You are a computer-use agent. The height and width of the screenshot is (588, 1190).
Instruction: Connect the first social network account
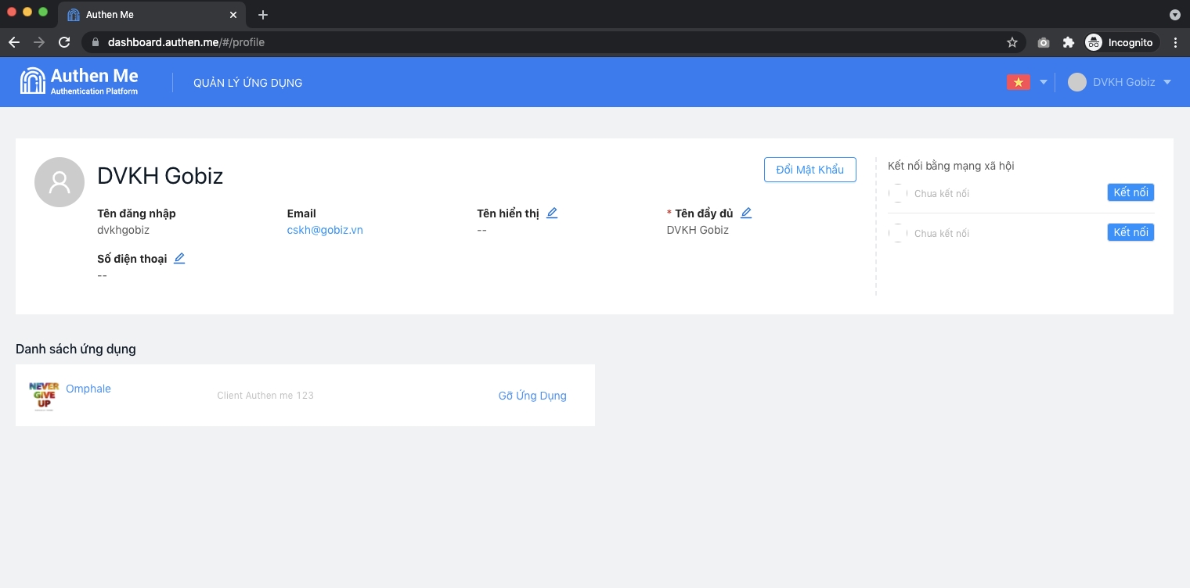pos(1130,192)
